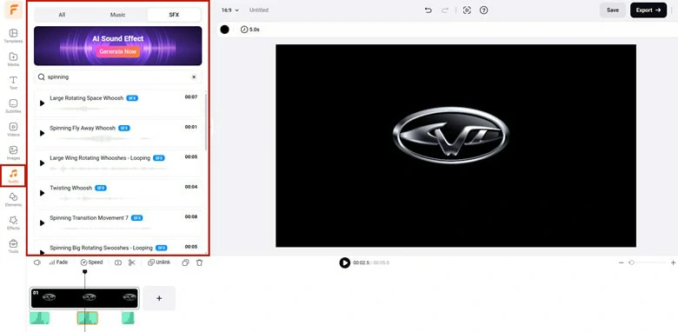Select the Text tool in sidebar

(x=13, y=83)
